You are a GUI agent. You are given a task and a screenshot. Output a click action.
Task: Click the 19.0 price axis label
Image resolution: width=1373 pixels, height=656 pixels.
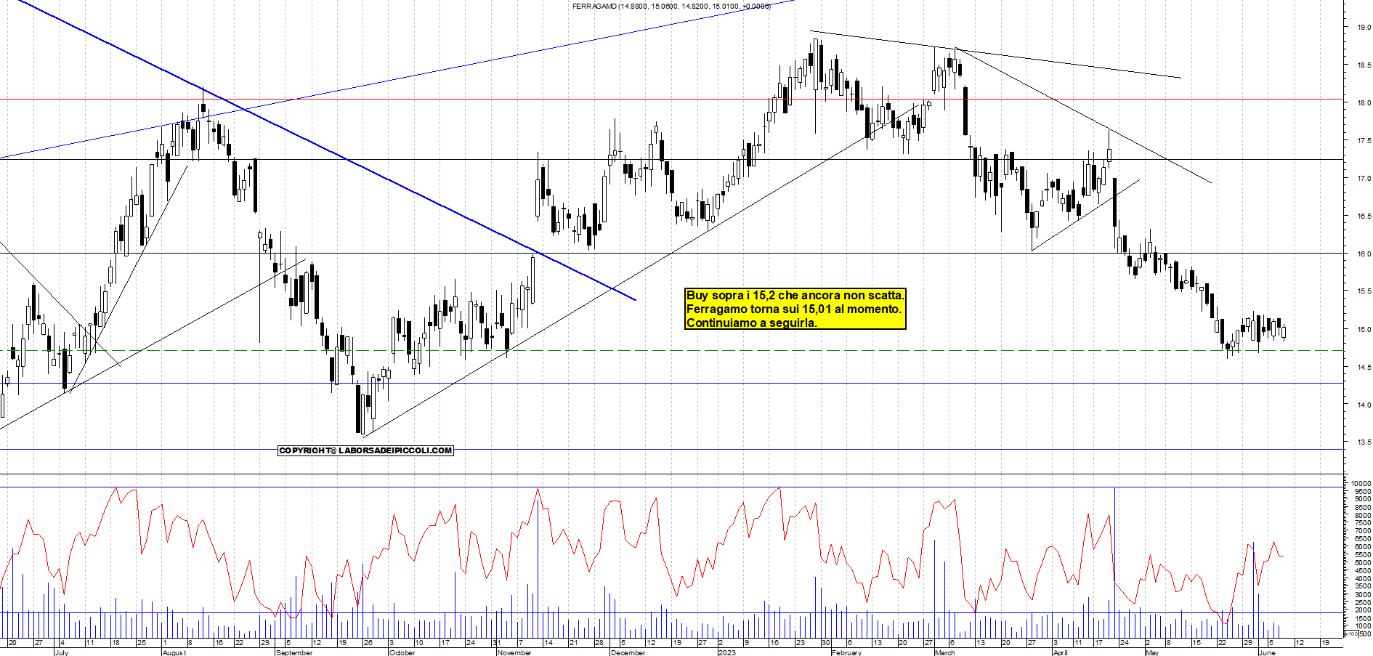pos(1363,28)
